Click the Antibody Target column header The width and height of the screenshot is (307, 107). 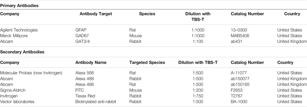tap(96, 14)
